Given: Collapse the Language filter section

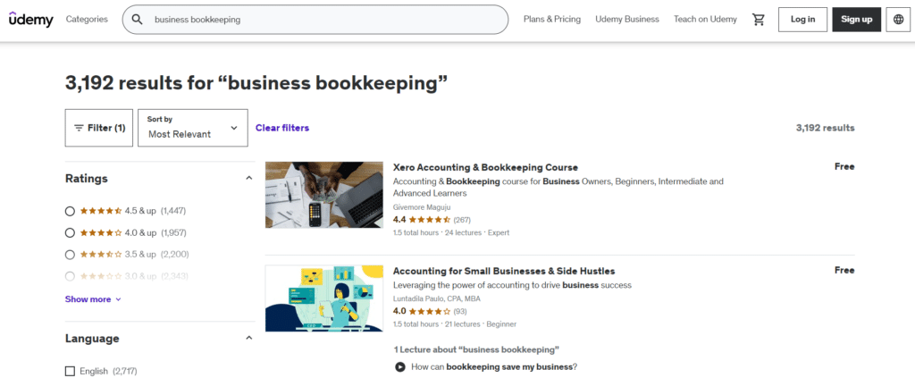Looking at the screenshot, I should click(x=248, y=338).
